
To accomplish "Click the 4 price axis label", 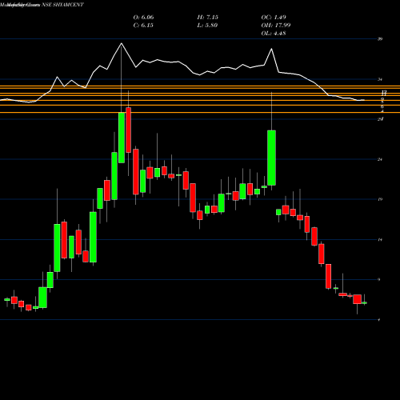I will pyautogui.click(x=379, y=320).
